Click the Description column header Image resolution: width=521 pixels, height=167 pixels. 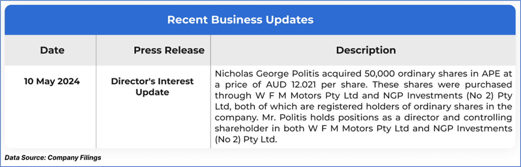coord(366,50)
